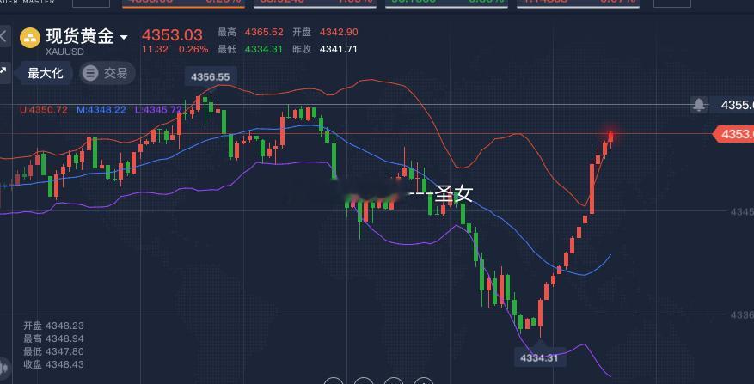This screenshot has height=384, width=754.
Task: Click the 最低 value 4334.31 in header
Action: (264, 49)
